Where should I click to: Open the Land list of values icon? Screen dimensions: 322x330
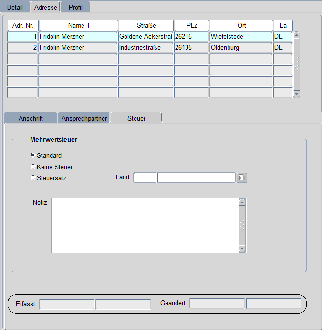pos(242,178)
